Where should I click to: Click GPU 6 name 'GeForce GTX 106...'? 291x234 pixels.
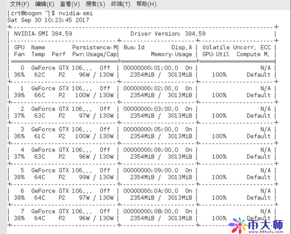pyautogui.click(x=61, y=191)
